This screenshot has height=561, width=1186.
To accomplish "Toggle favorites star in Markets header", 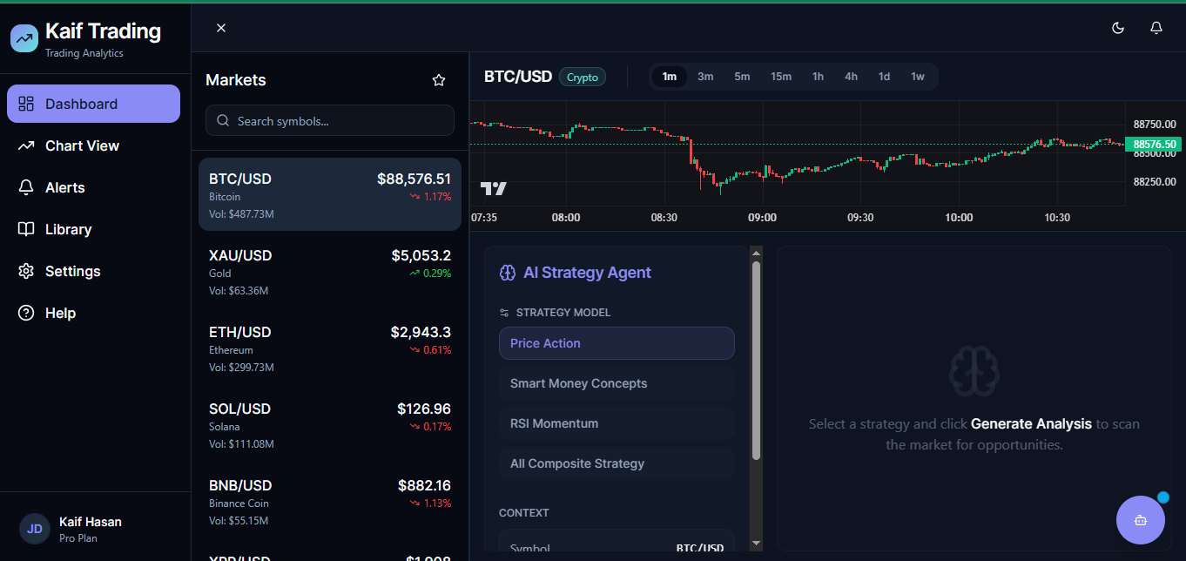I will [x=439, y=80].
